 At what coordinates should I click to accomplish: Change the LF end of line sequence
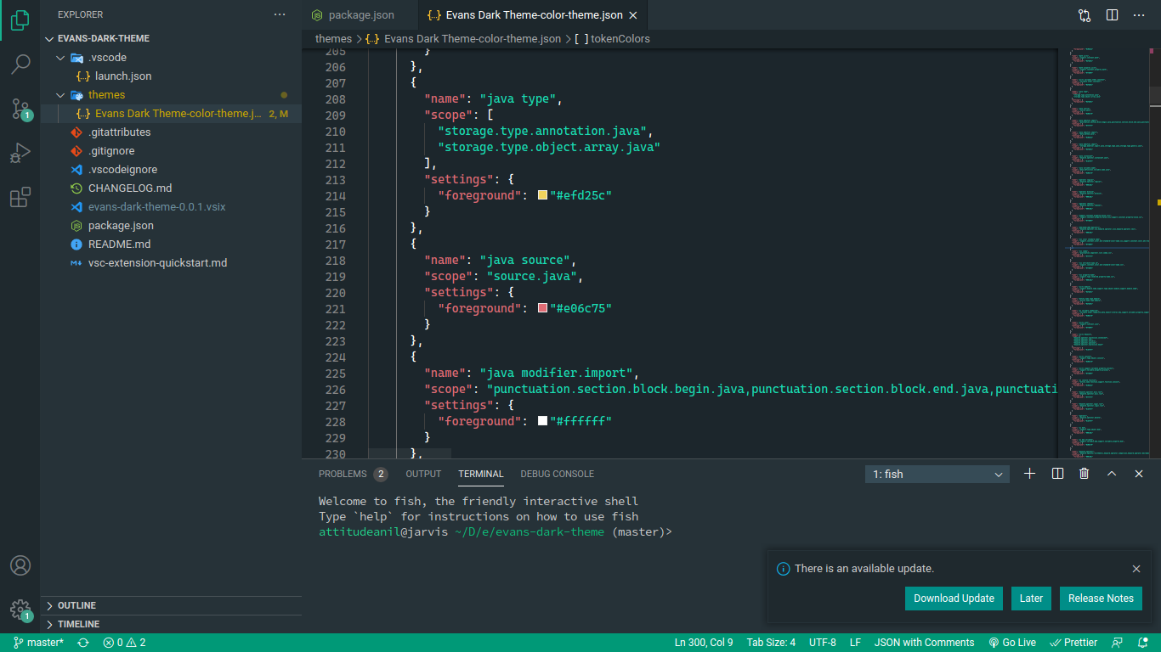(855, 643)
